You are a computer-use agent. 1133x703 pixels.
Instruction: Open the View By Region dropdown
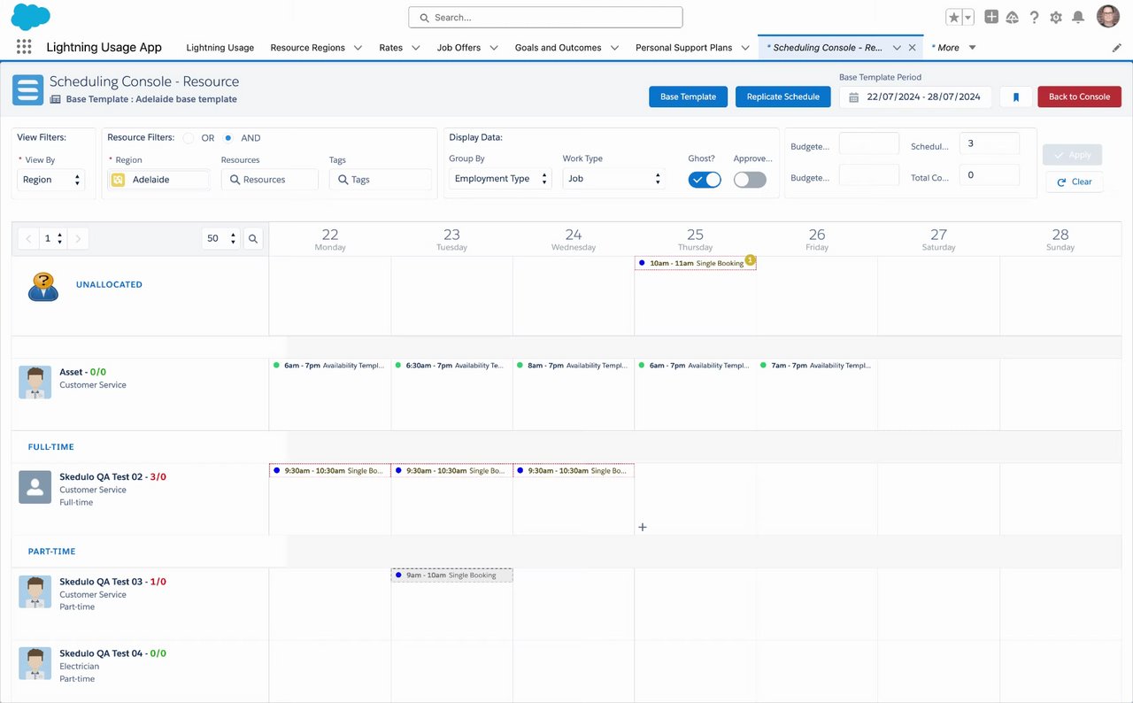click(51, 180)
